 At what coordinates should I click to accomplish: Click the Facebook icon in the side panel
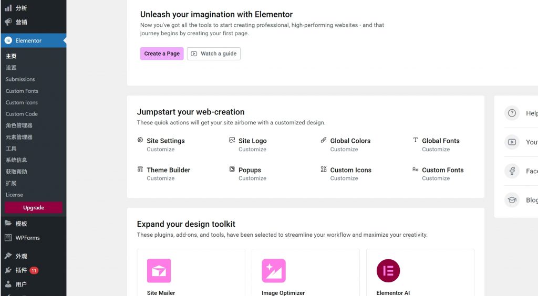pyautogui.click(x=512, y=171)
